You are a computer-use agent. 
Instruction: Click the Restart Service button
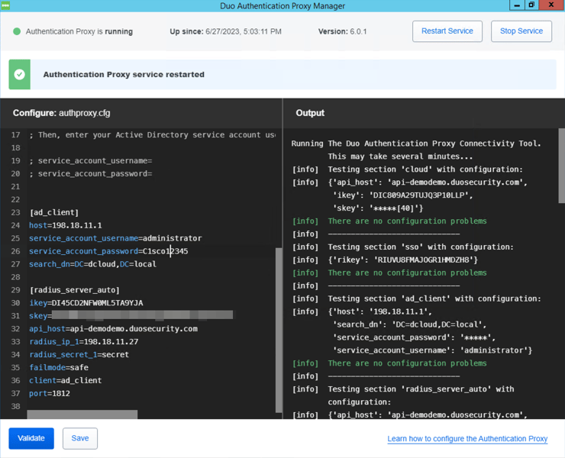[x=447, y=31]
